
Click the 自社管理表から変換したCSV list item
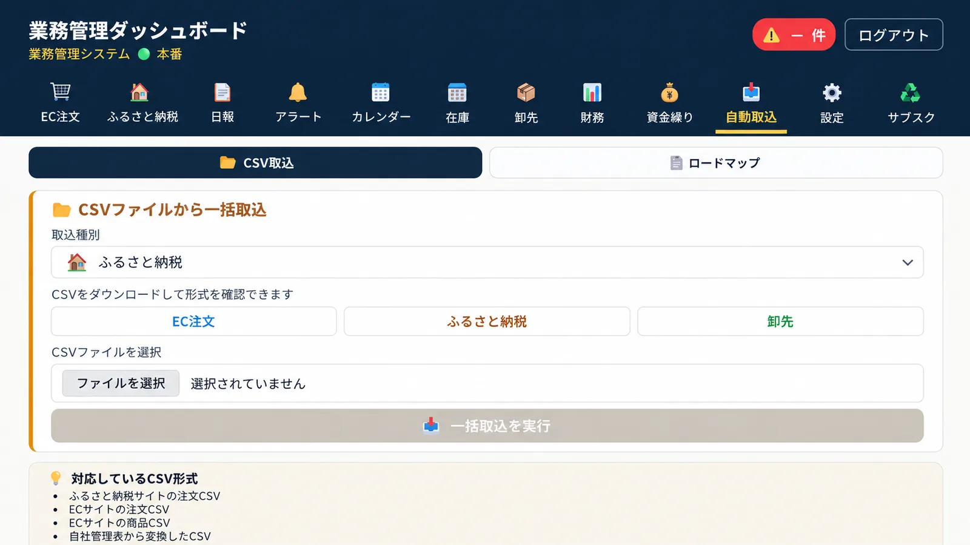tap(139, 536)
